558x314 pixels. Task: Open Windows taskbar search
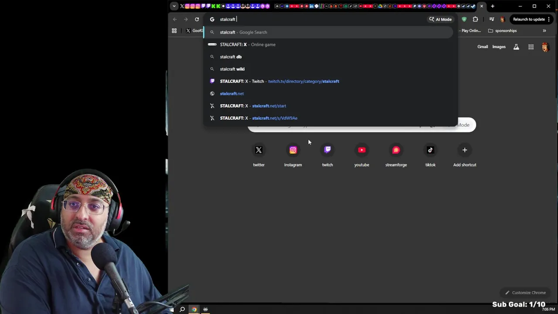point(182,310)
